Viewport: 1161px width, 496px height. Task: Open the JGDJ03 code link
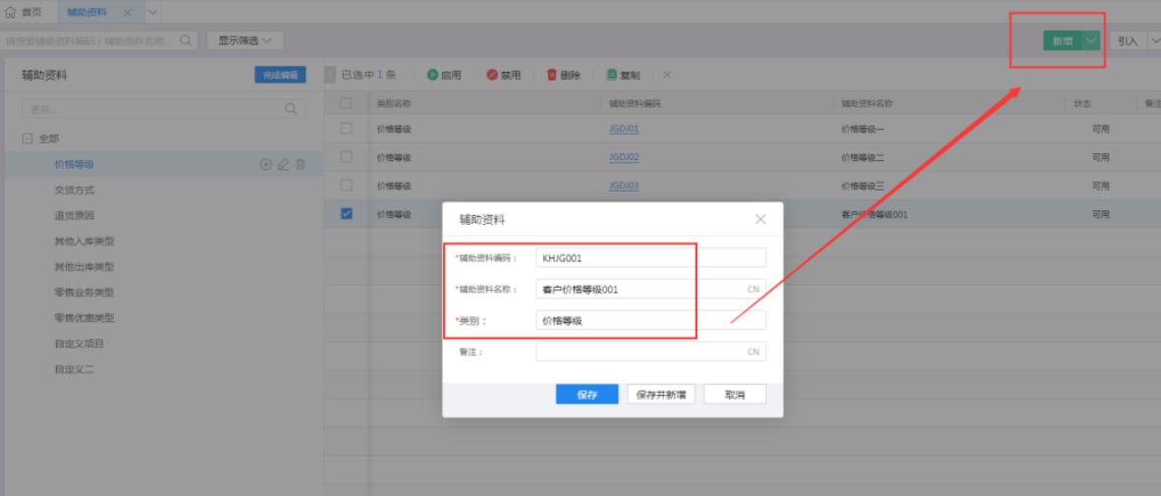click(x=624, y=186)
